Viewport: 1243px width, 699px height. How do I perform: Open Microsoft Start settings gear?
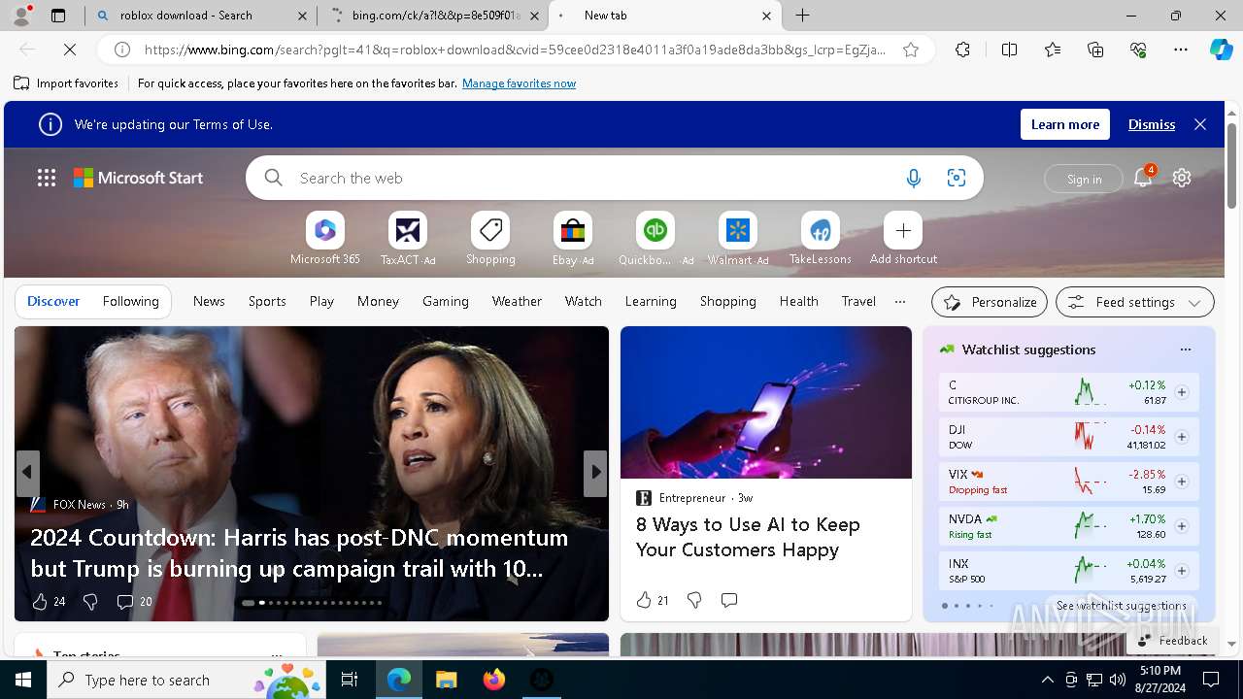[x=1182, y=178]
